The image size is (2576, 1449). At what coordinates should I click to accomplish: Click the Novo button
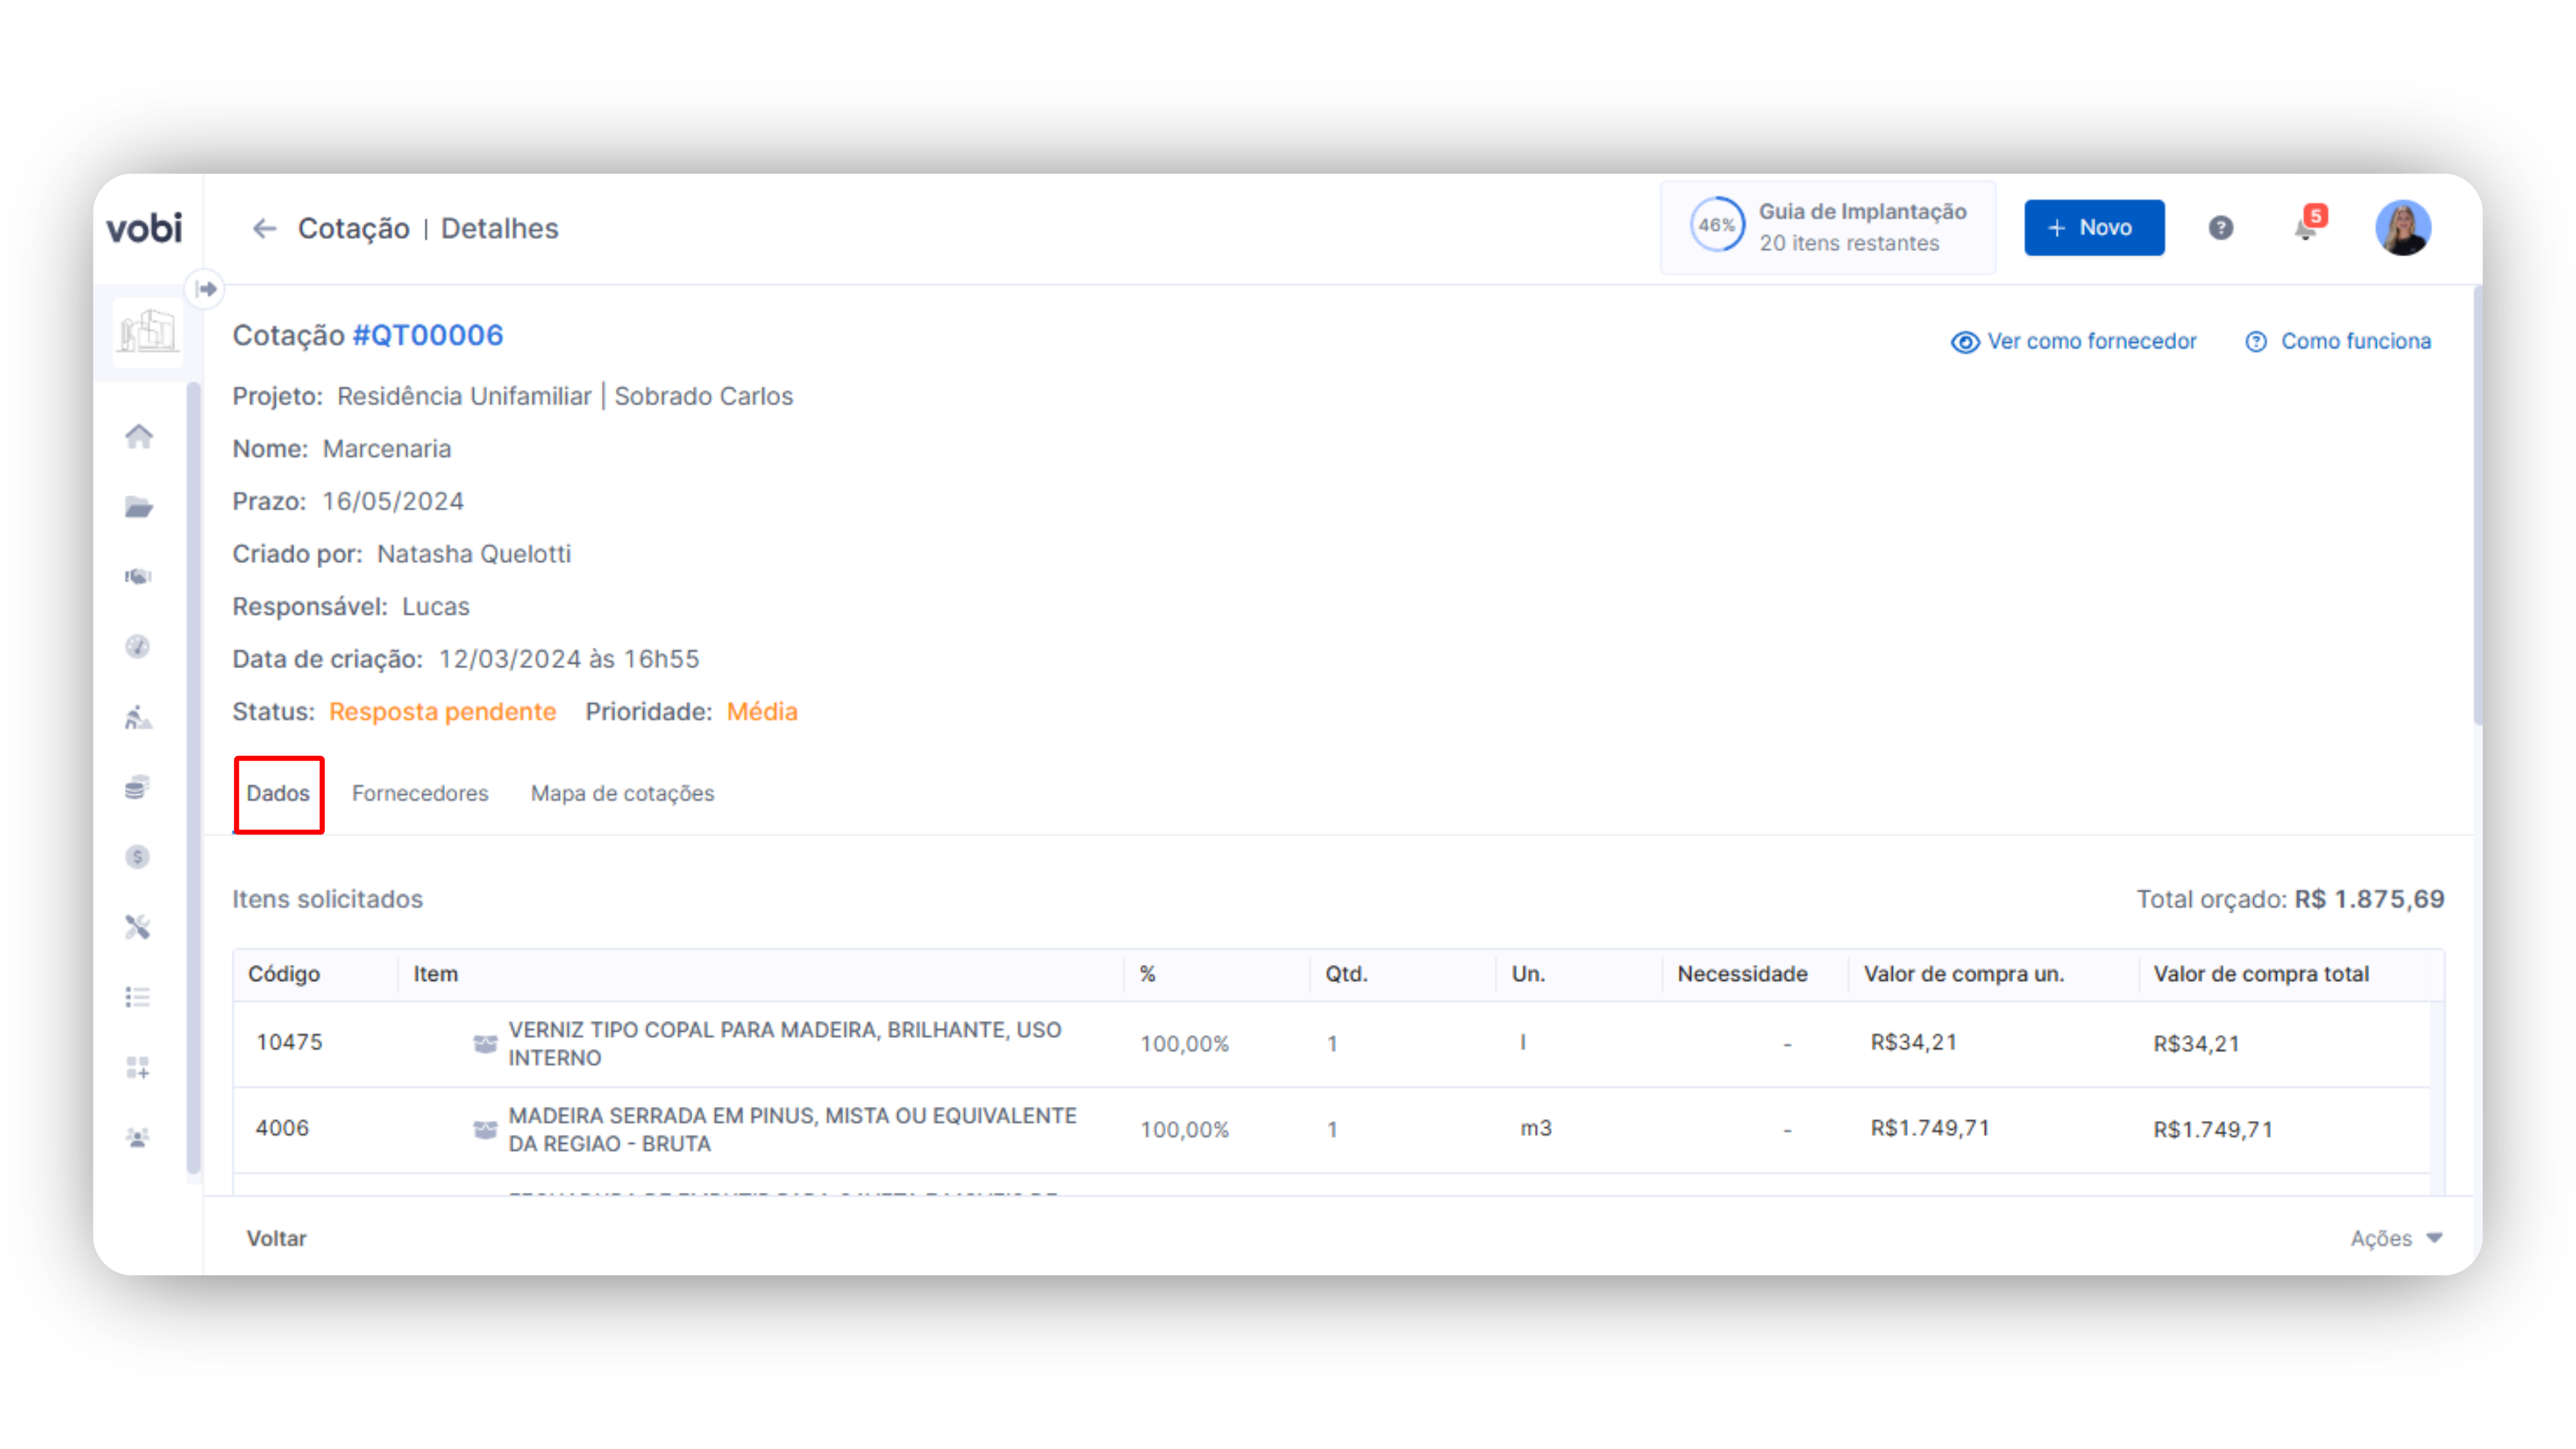(2094, 228)
